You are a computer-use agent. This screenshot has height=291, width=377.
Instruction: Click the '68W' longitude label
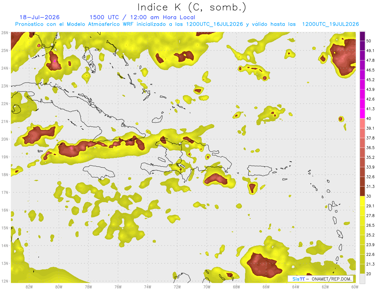point(236,287)
